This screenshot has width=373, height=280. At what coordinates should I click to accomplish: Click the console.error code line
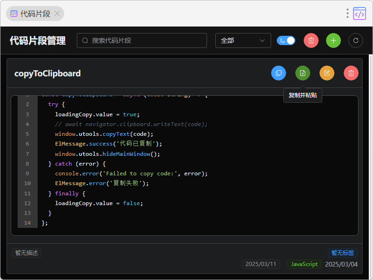pos(131,173)
